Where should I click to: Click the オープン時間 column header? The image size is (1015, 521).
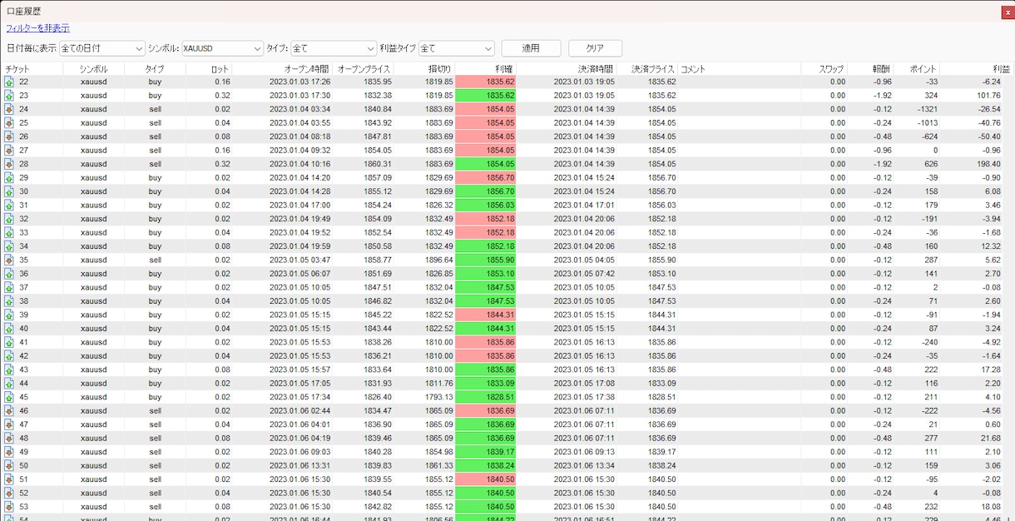307,69
